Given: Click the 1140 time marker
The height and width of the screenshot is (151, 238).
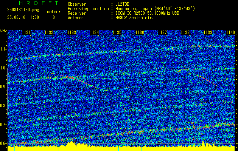Looking at the screenshot, I should coord(230,32).
